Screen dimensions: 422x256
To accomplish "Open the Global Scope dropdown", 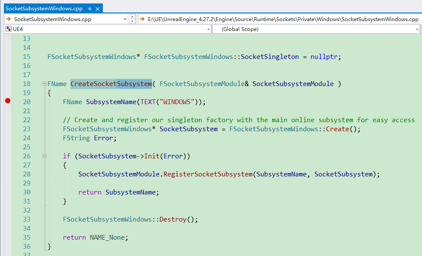I will point(417,29).
